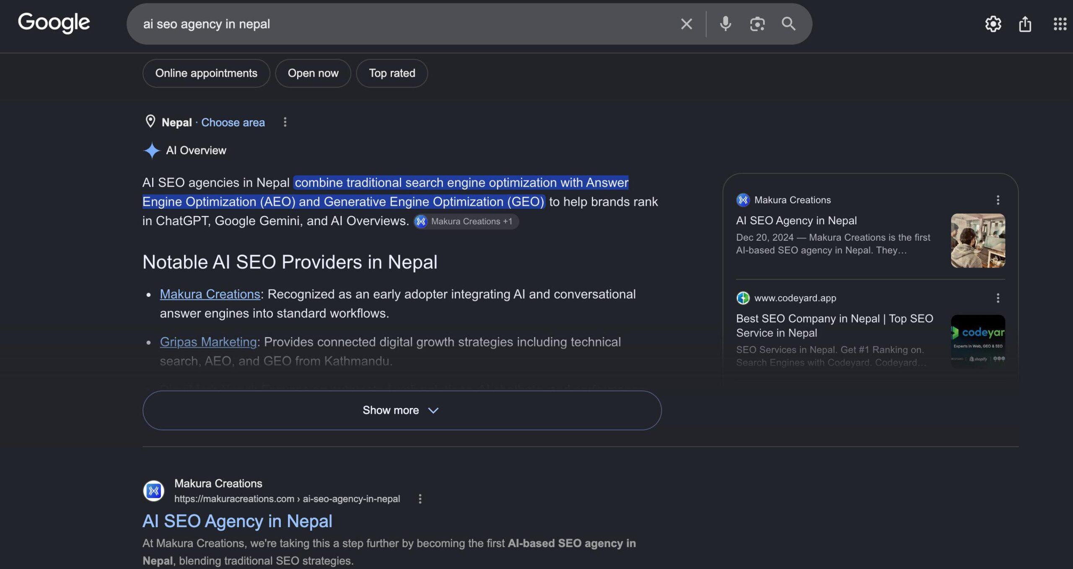Open Google Lens image search icon
Image resolution: width=1073 pixels, height=569 pixels.
click(x=757, y=24)
